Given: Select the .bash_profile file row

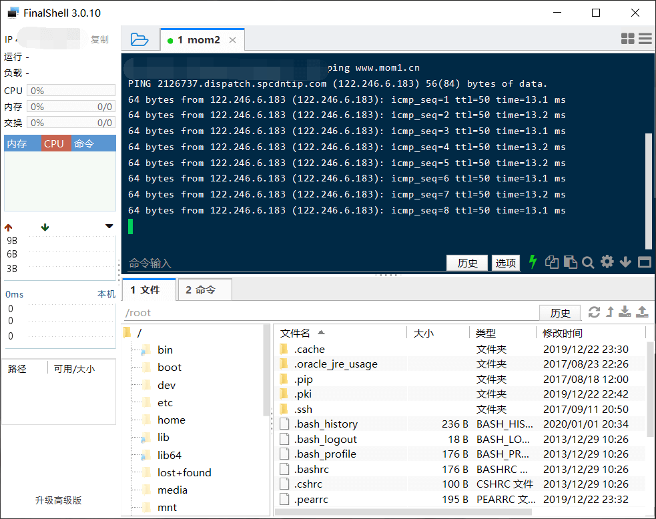Looking at the screenshot, I should (460, 454).
